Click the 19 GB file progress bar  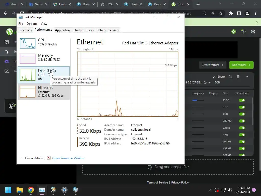click(x=198, y=100)
